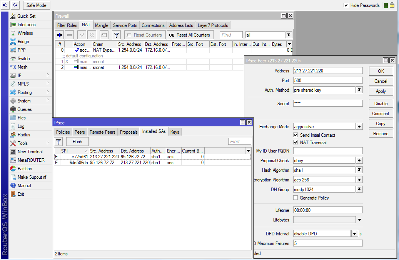
Task: Click the Secret password field
Action: [x=327, y=103]
